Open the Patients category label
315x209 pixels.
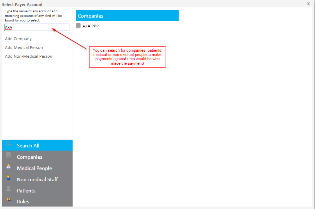click(x=26, y=191)
